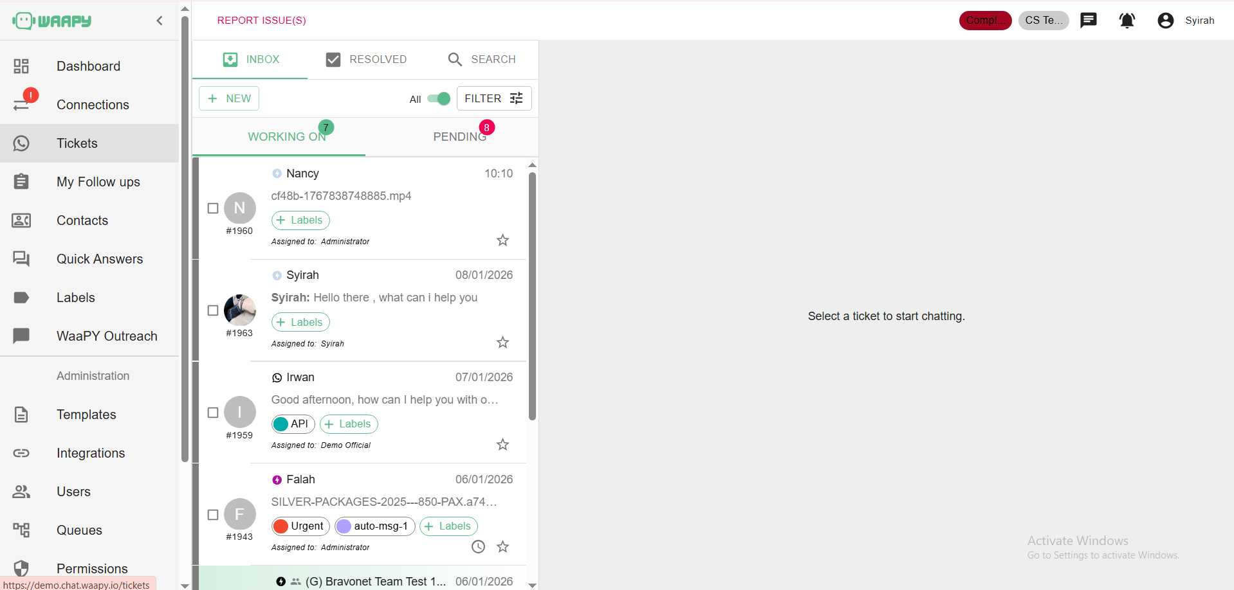Open Nancy's ticket message cf48b-1767838748885.mp4
This screenshot has height=590, width=1234.
pos(341,196)
